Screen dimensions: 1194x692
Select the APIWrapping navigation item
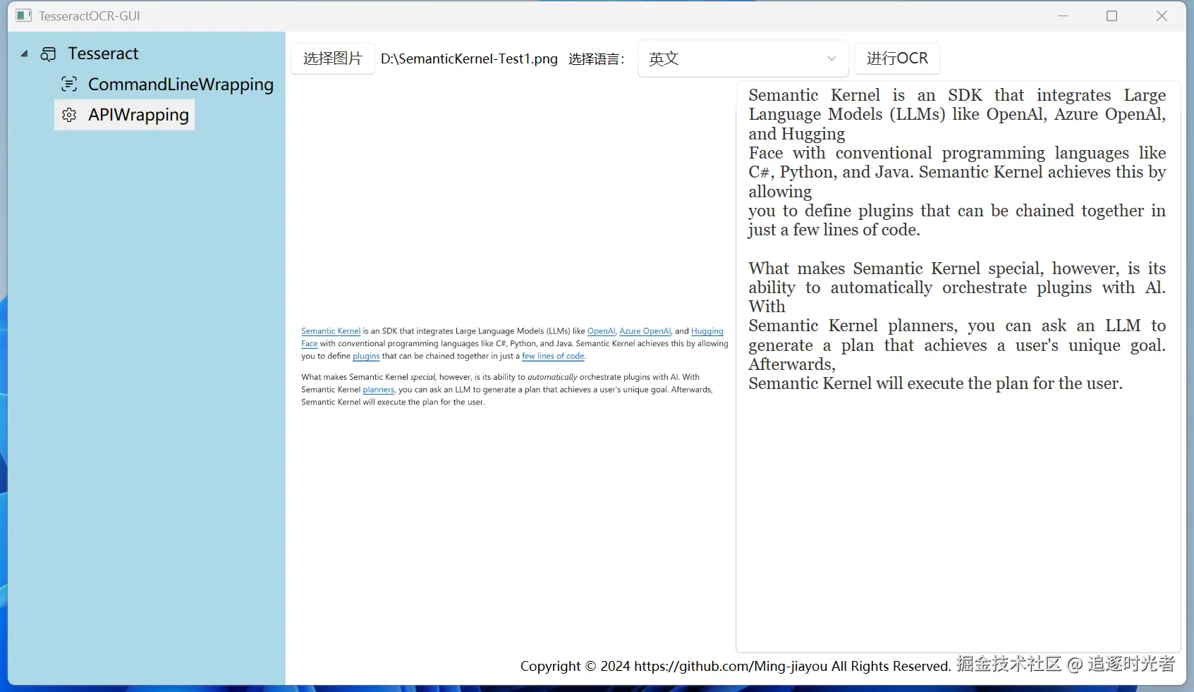pyautogui.click(x=125, y=115)
